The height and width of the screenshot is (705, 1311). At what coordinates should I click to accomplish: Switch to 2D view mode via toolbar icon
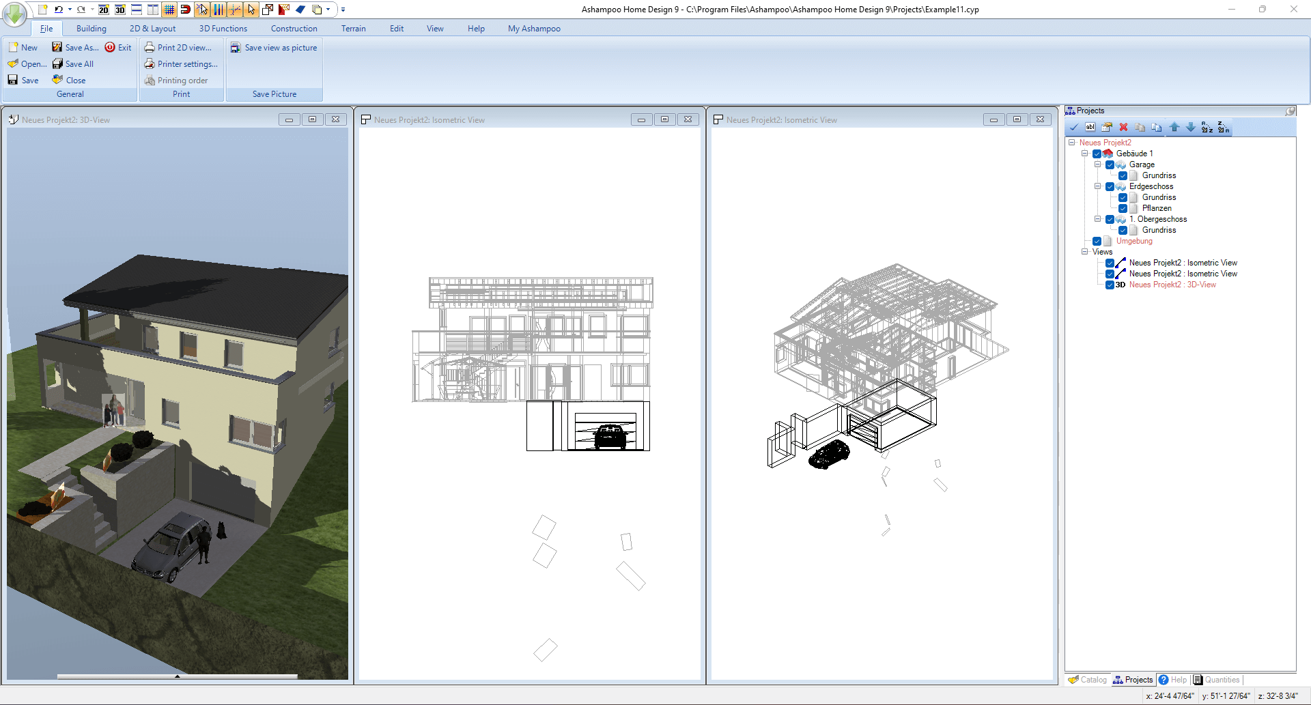(x=103, y=10)
